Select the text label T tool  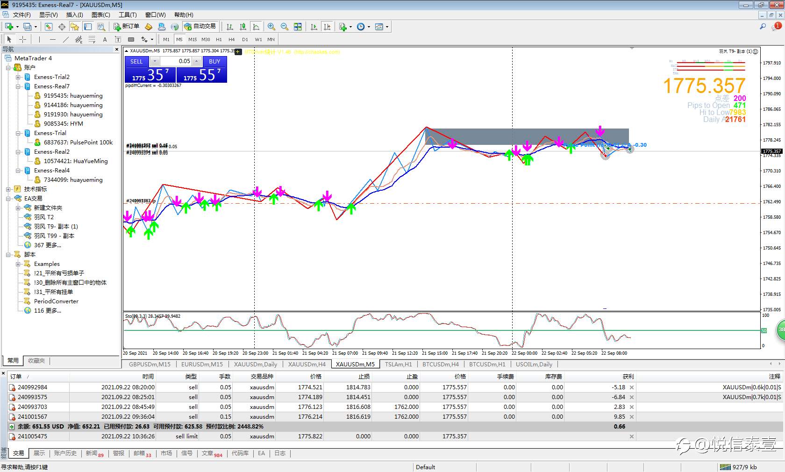point(118,39)
